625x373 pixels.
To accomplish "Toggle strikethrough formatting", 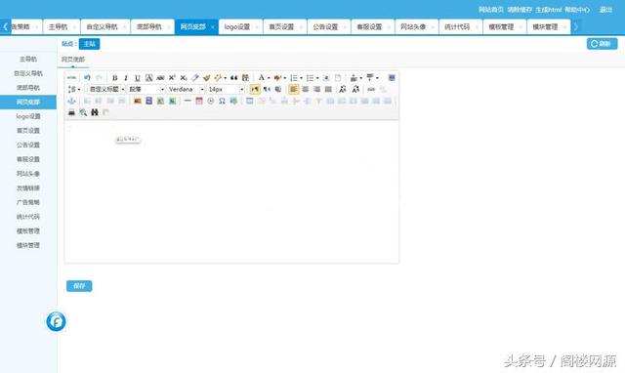I will (x=160, y=78).
